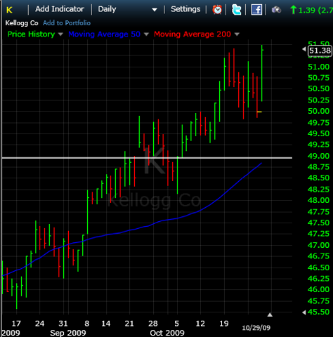Expand the Moving Average 50 dropdown arrow

(x=146, y=34)
